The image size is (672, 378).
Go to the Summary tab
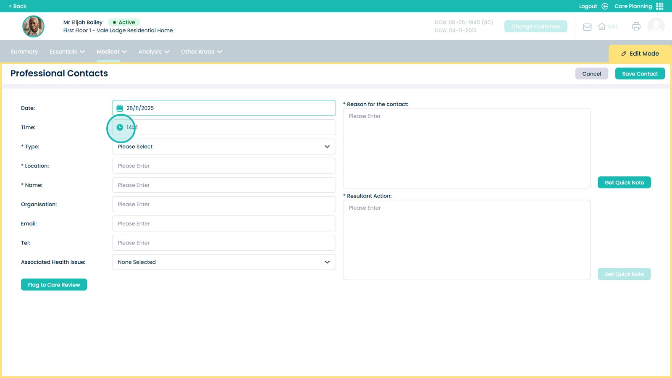pyautogui.click(x=24, y=52)
